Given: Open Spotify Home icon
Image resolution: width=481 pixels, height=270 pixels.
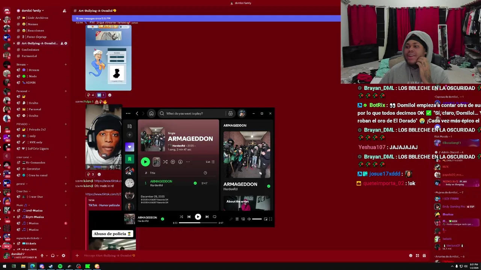Looking at the screenshot, I should click(x=151, y=113).
